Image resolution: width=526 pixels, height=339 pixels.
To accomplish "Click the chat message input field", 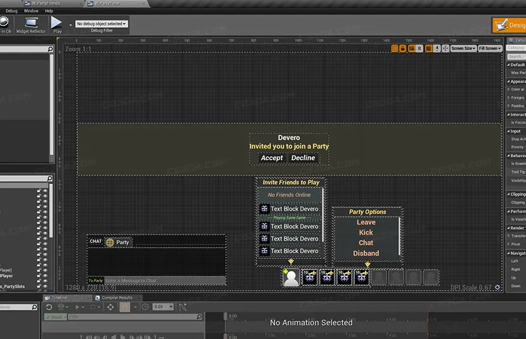I will click(x=165, y=281).
